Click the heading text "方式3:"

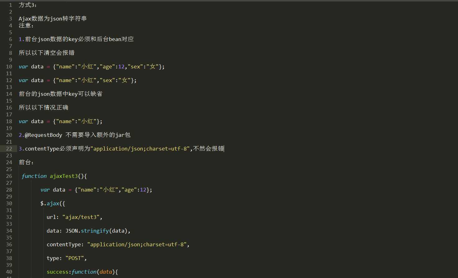coord(28,5)
